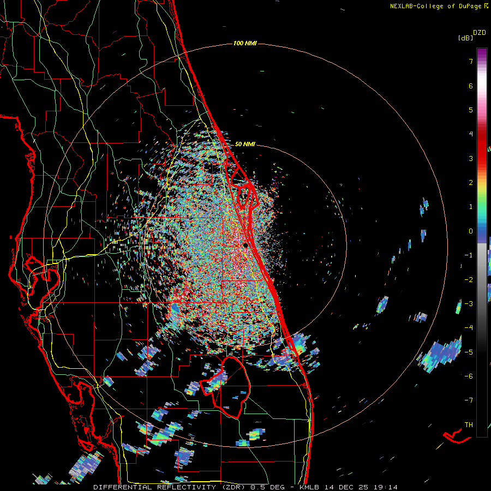Click the 2 dB scale tick label

[x=471, y=183]
